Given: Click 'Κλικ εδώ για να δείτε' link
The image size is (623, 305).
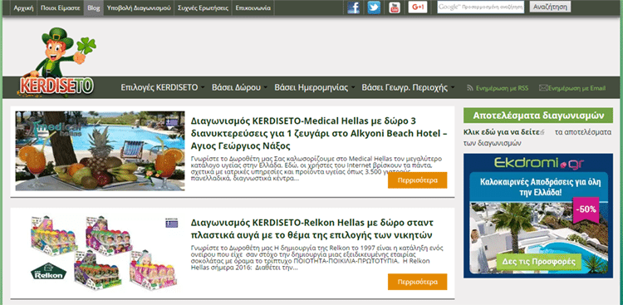Looking at the screenshot, I should tap(502, 132).
